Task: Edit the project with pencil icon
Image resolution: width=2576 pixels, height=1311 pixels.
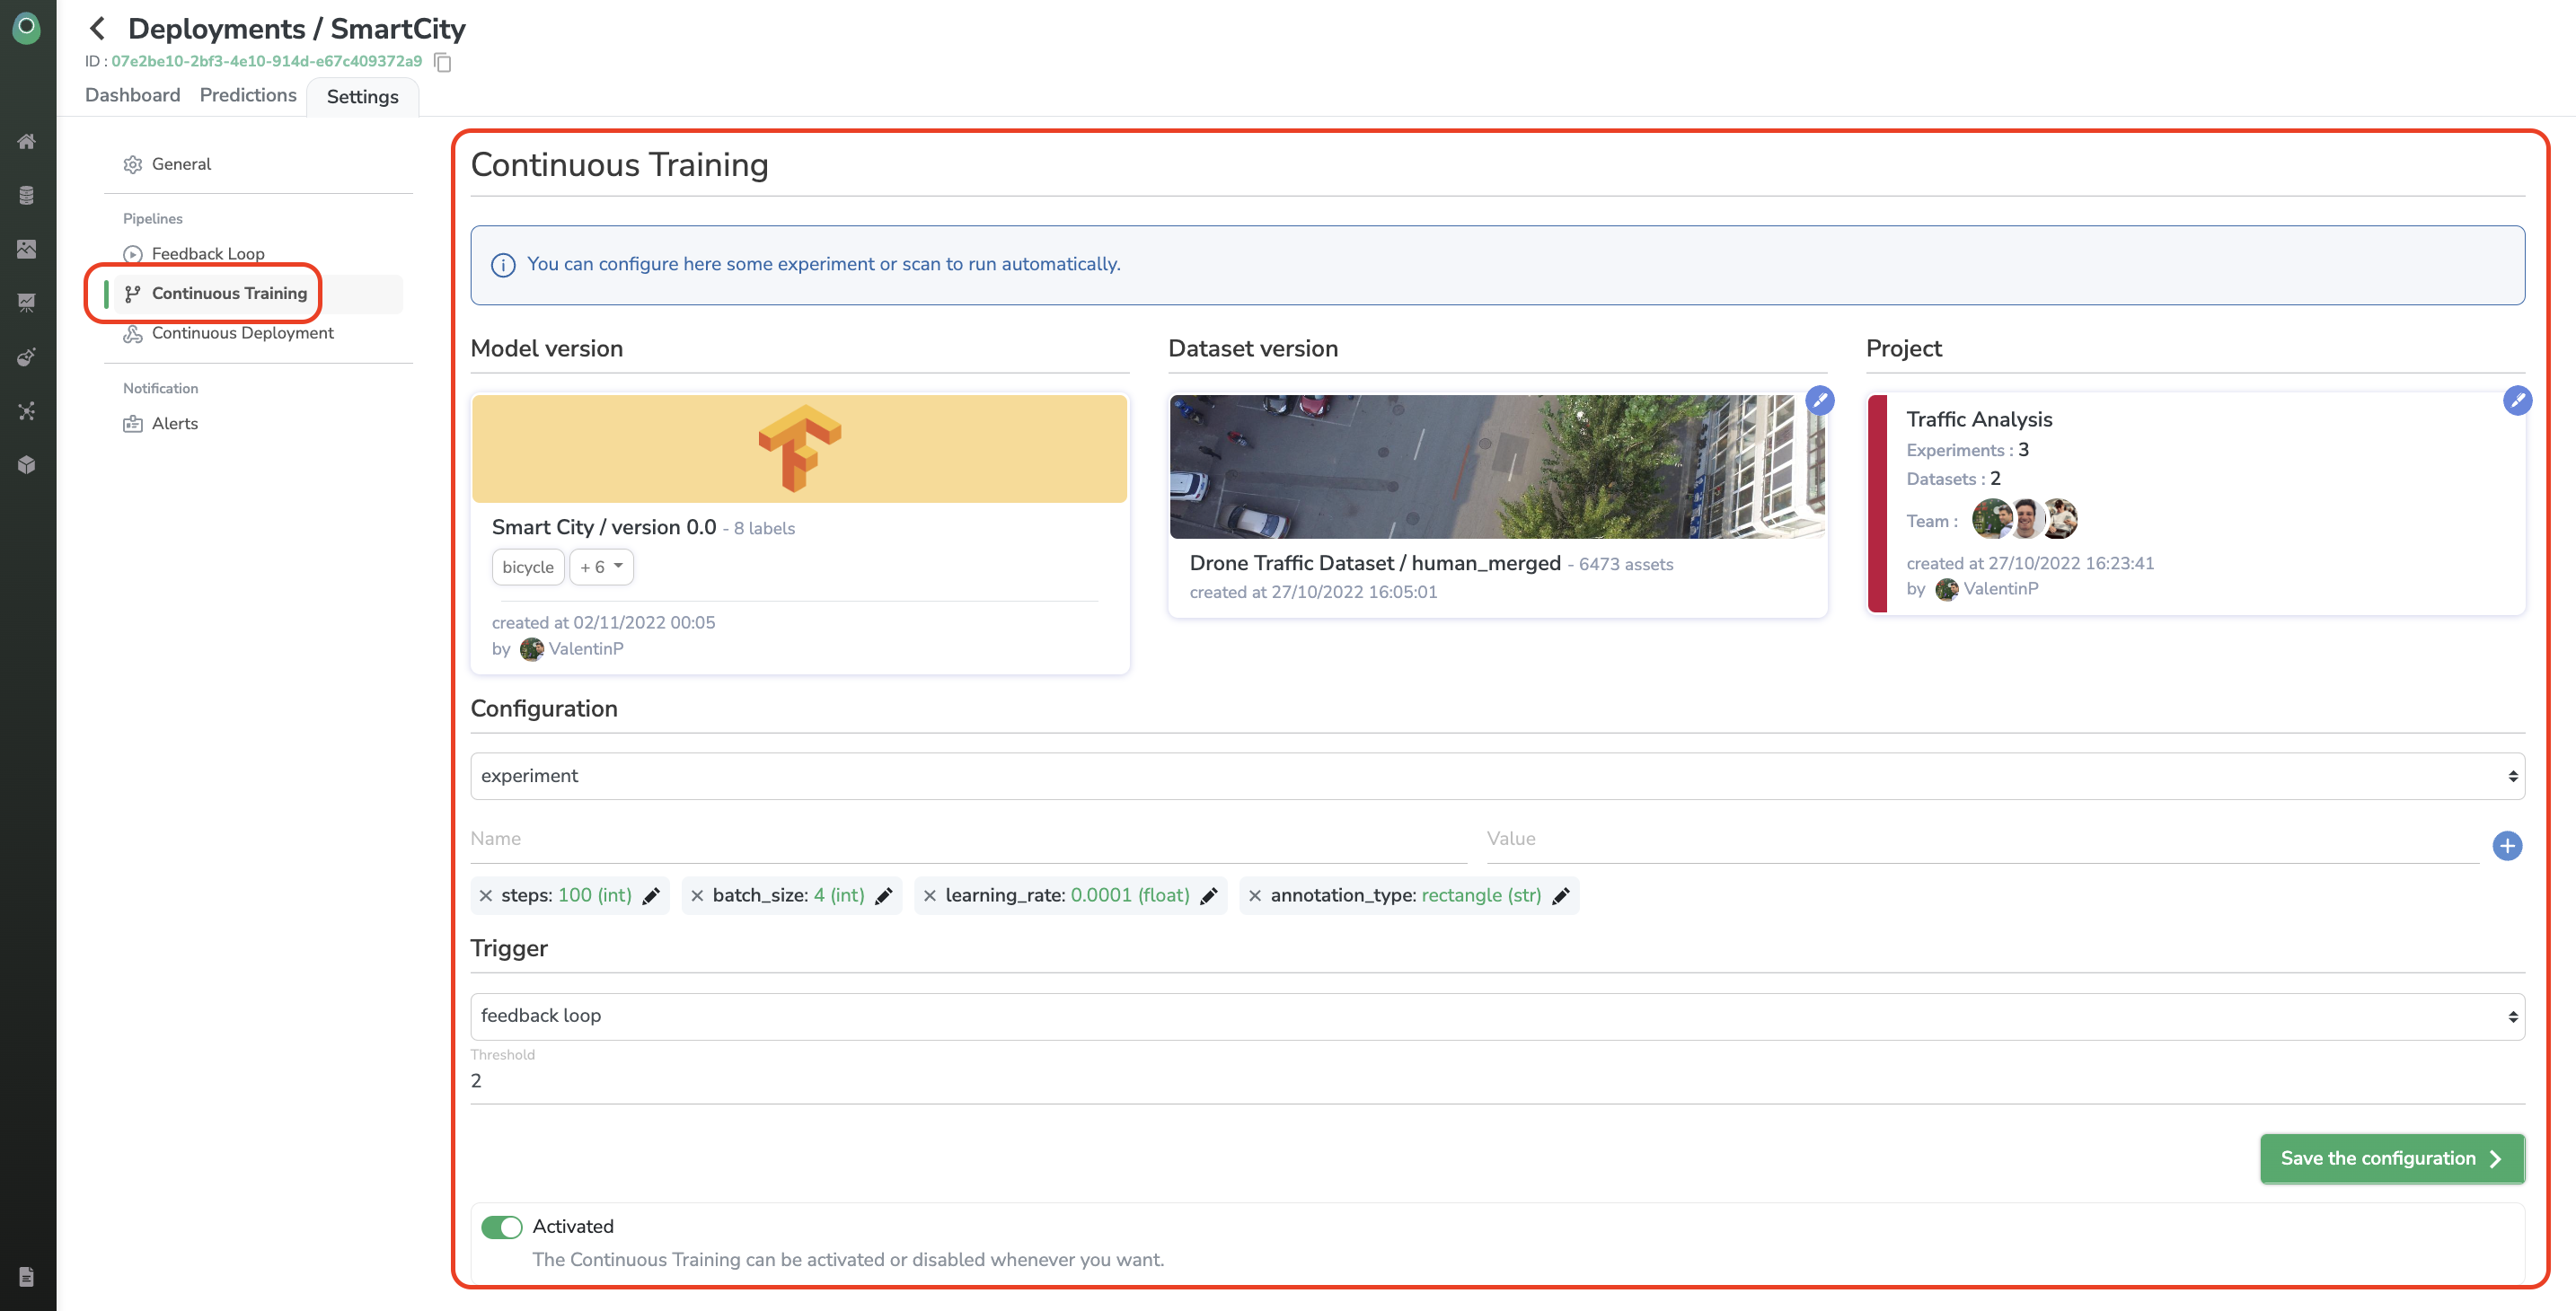Action: 2516,400
